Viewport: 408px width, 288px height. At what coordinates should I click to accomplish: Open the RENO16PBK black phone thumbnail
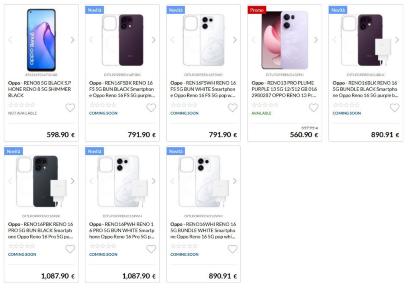tap(41, 181)
